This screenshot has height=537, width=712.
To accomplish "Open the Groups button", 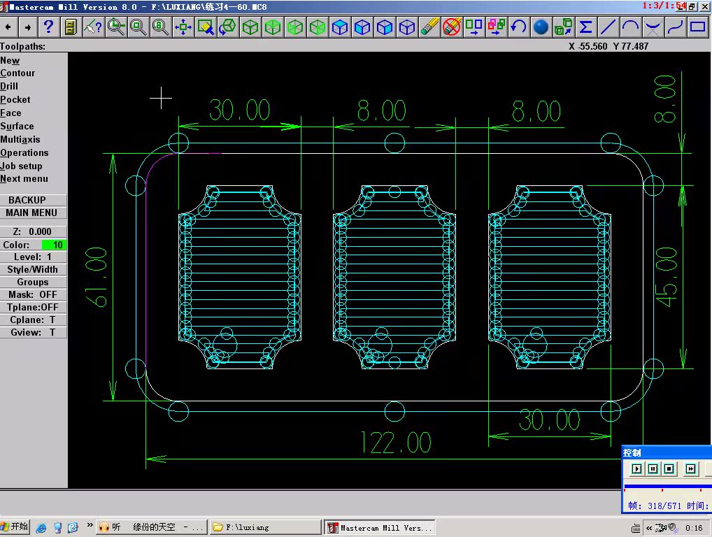I will [x=33, y=282].
